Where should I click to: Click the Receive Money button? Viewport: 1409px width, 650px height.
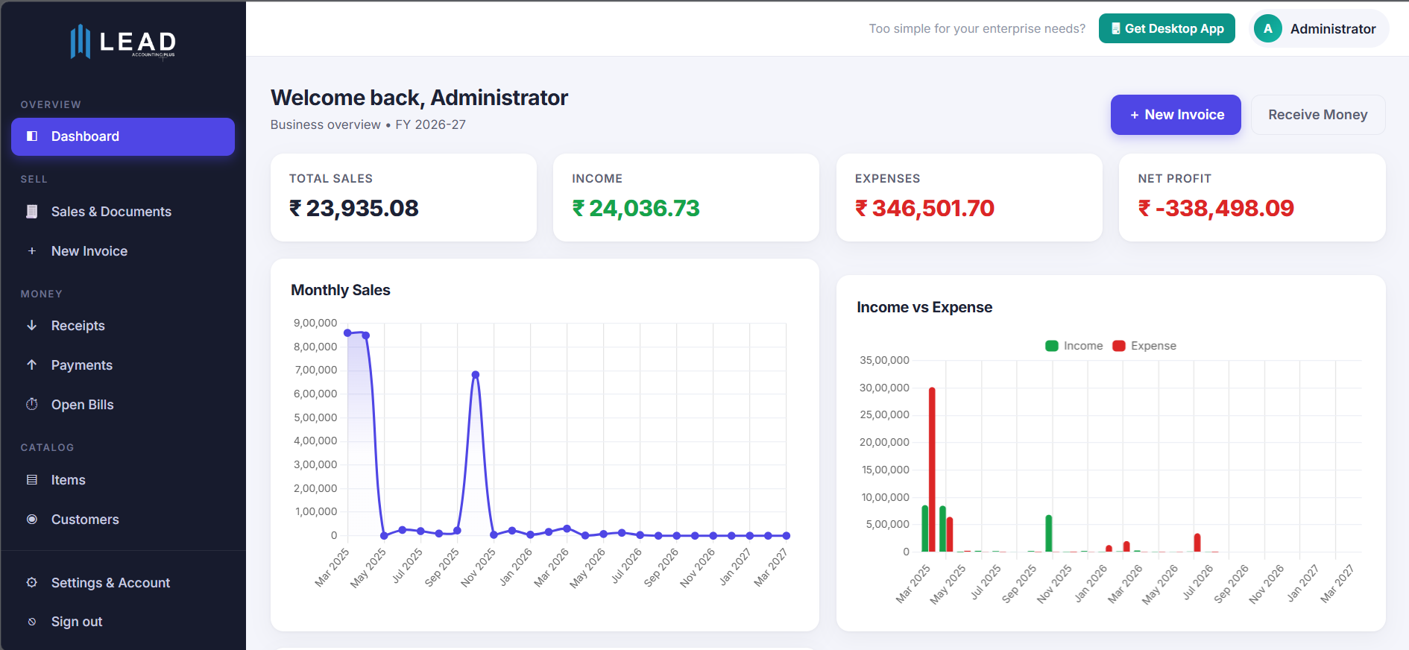pos(1317,115)
